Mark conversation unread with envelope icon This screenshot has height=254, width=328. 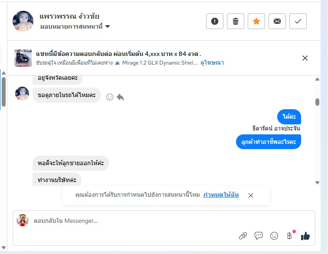click(x=277, y=21)
